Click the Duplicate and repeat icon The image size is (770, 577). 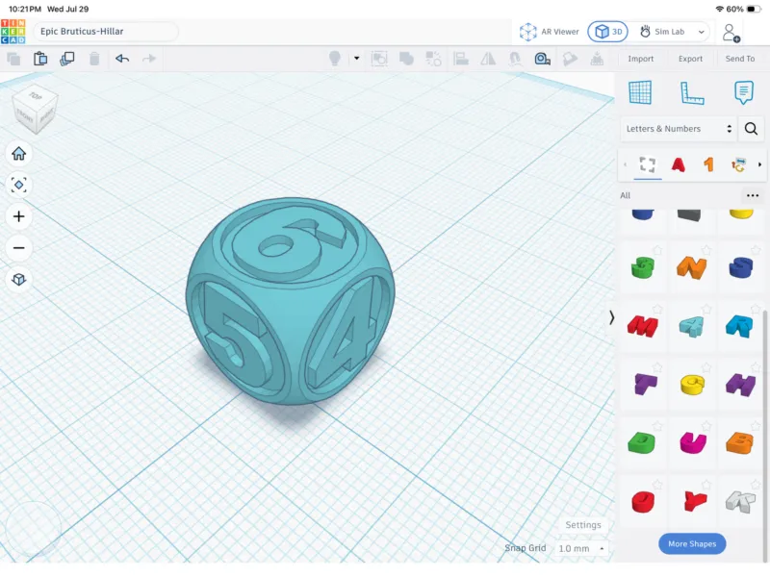pos(66,59)
